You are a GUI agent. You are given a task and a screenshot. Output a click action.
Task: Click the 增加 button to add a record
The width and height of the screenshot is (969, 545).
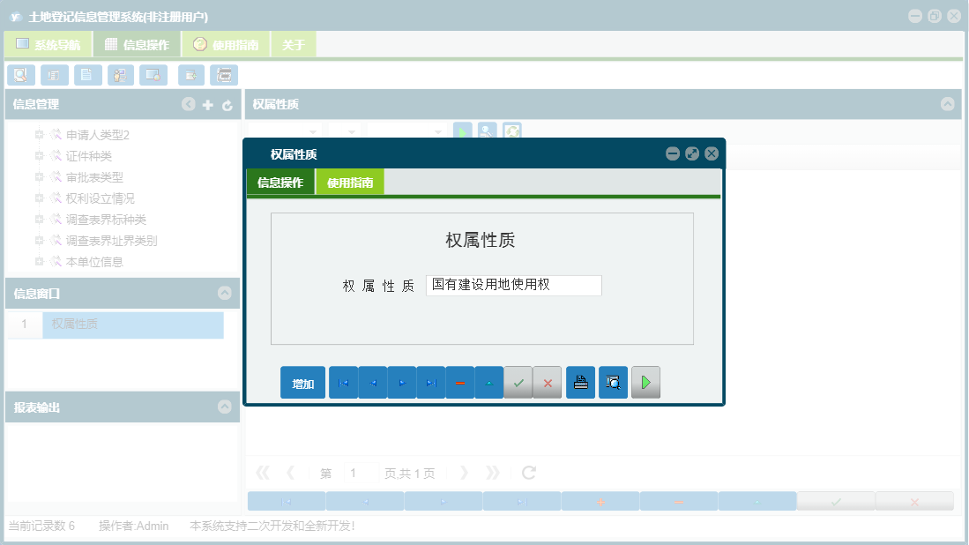tap(302, 382)
